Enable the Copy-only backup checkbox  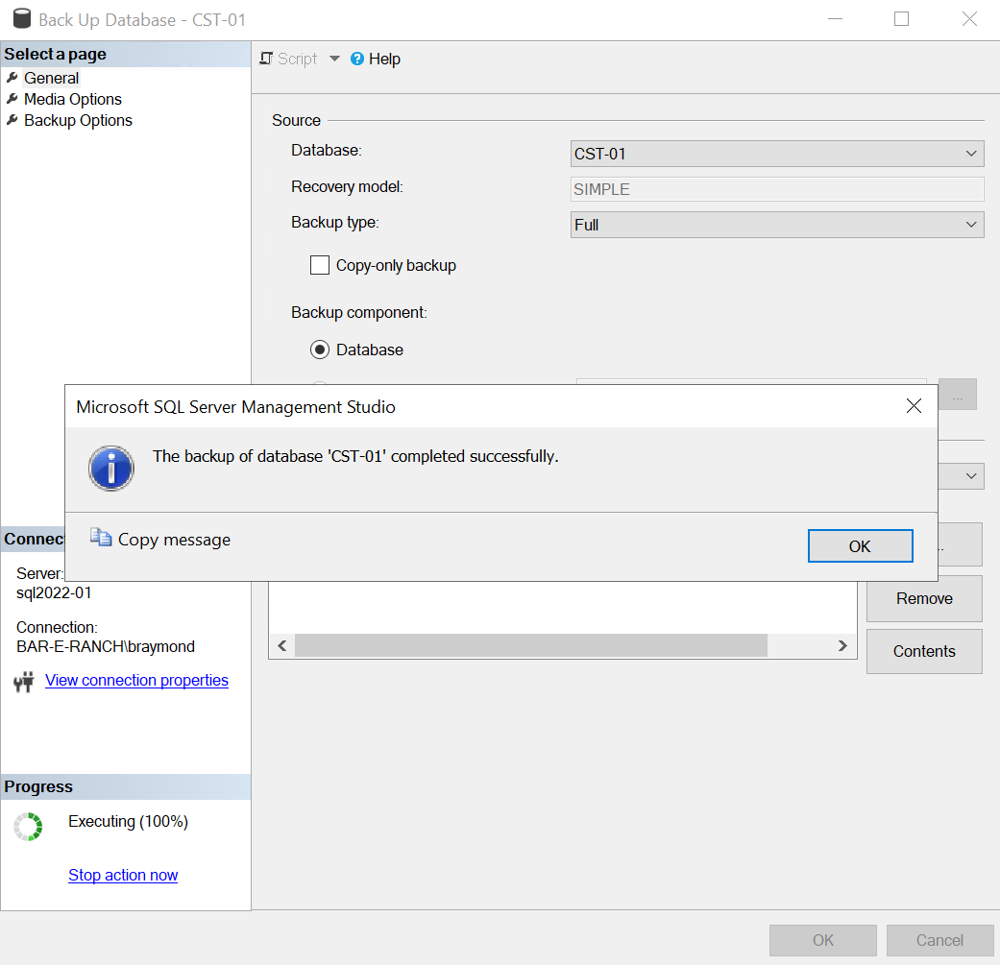tap(320, 265)
